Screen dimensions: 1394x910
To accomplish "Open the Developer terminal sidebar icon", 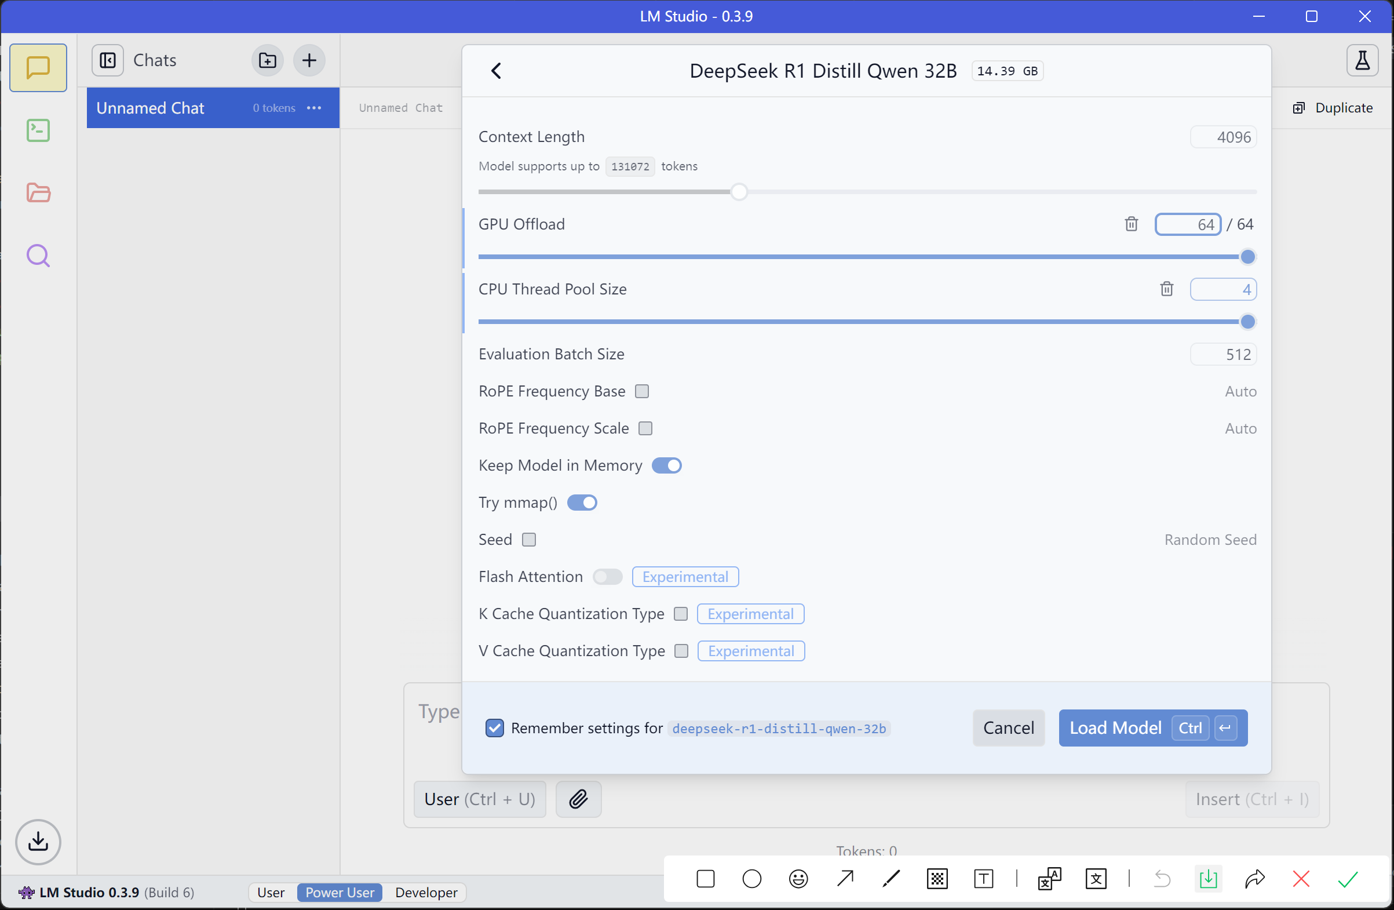I will 38,130.
